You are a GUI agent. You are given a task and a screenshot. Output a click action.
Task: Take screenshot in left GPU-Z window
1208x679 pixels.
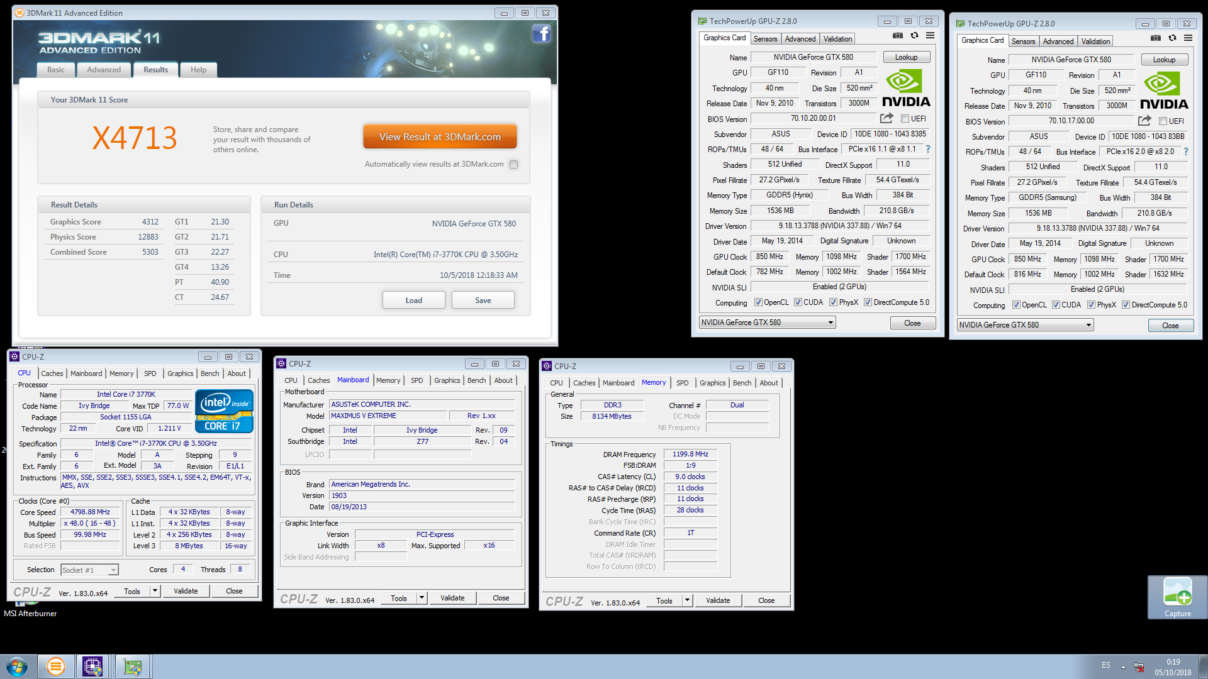(x=898, y=36)
